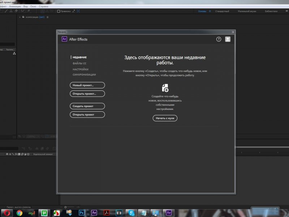Click the project flowchart icon in the Project panel

pyautogui.click(x=14, y=54)
